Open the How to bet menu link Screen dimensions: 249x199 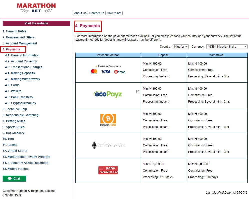coord(114,13)
